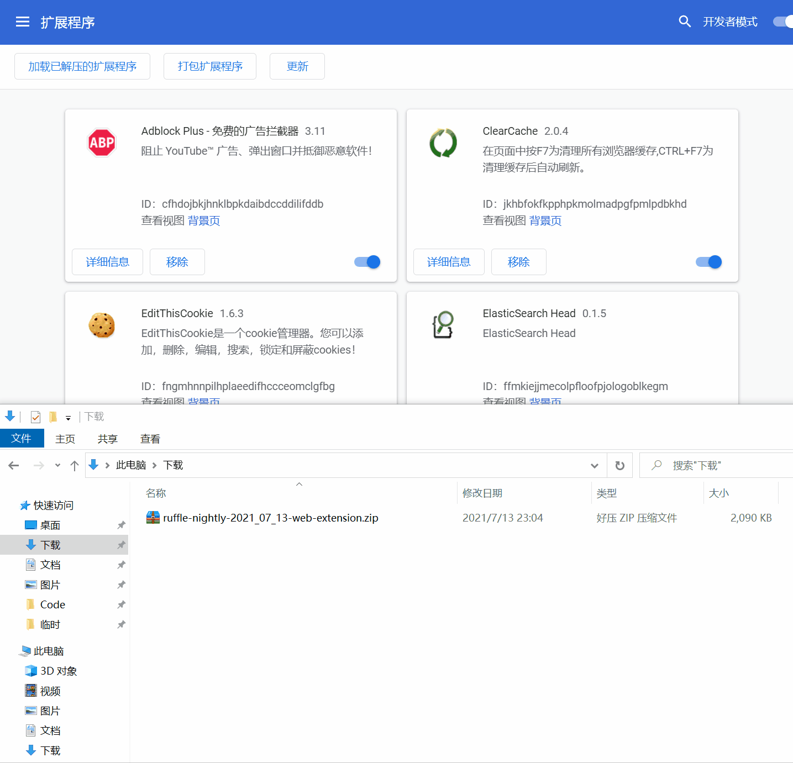
Task: Disable the Adblock Plus extension toggle
Action: pyautogui.click(x=367, y=262)
